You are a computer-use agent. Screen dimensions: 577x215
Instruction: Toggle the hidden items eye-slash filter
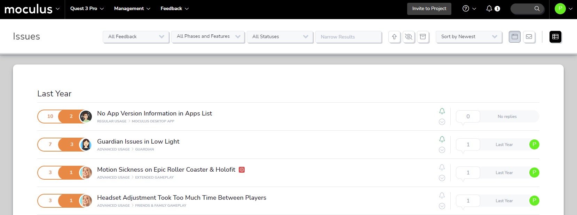coord(409,37)
